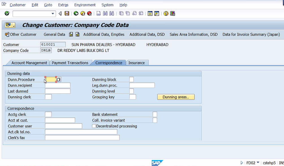Open the Edit menu
The width and height of the screenshot is (284, 166).
pyautogui.click(x=35, y=5)
